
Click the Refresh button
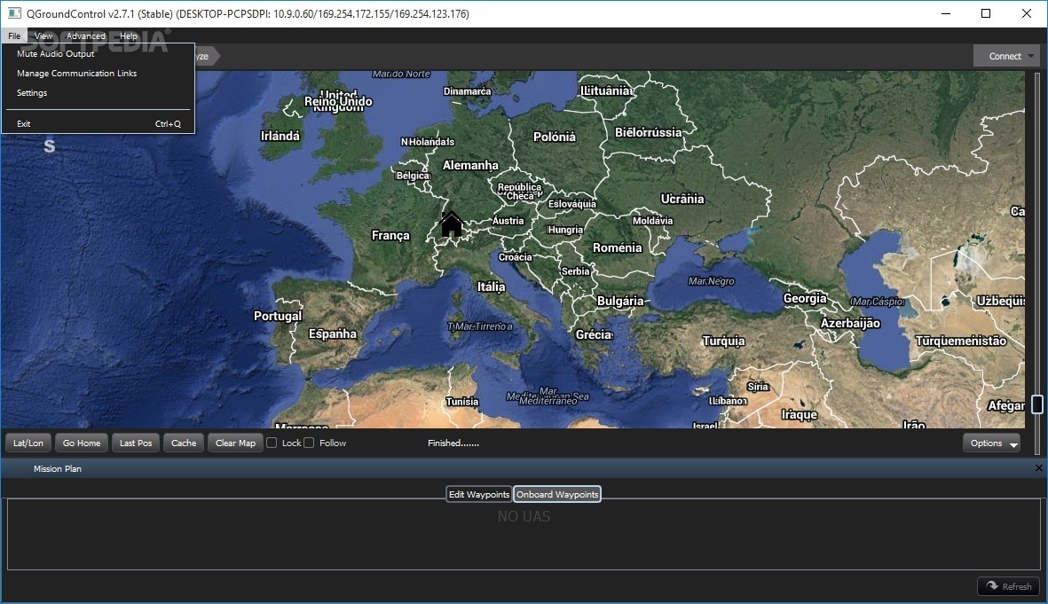(x=1009, y=586)
